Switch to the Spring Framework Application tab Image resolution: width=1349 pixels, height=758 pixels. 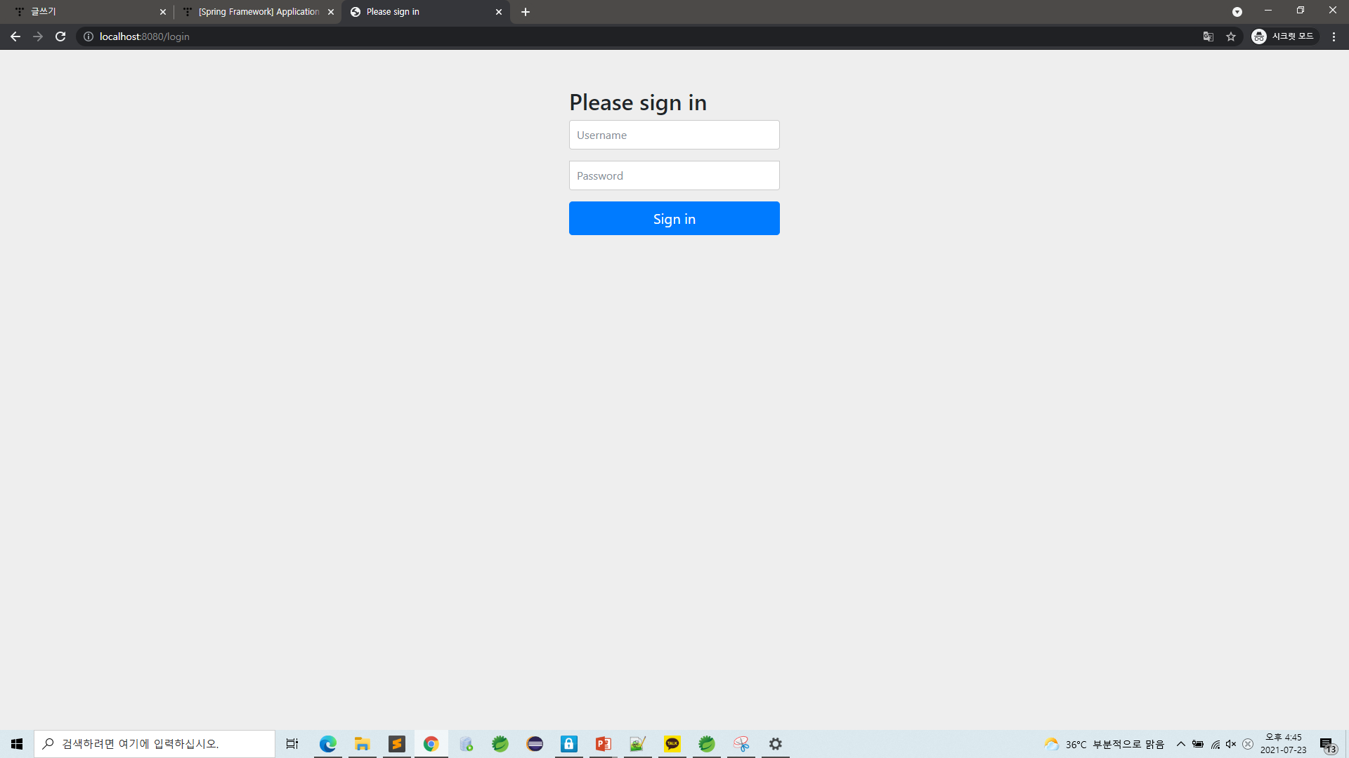click(x=259, y=12)
